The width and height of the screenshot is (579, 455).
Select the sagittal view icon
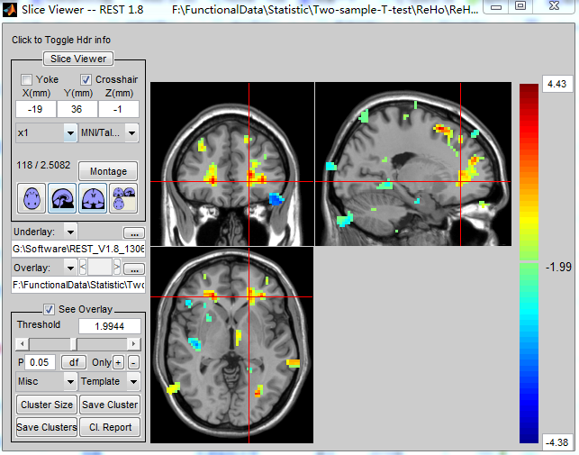pos(62,198)
